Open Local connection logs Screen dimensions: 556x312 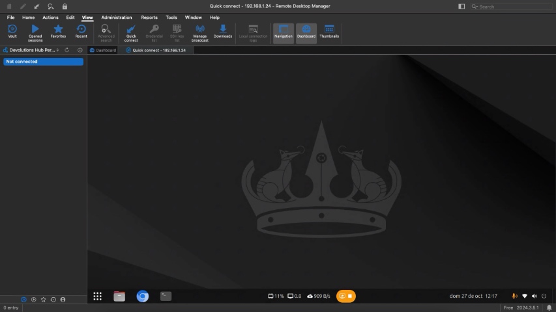pos(253,33)
